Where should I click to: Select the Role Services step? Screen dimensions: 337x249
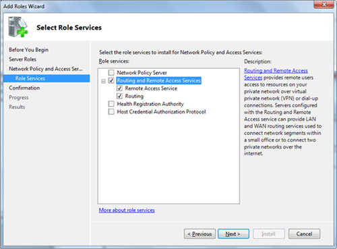(x=47, y=78)
